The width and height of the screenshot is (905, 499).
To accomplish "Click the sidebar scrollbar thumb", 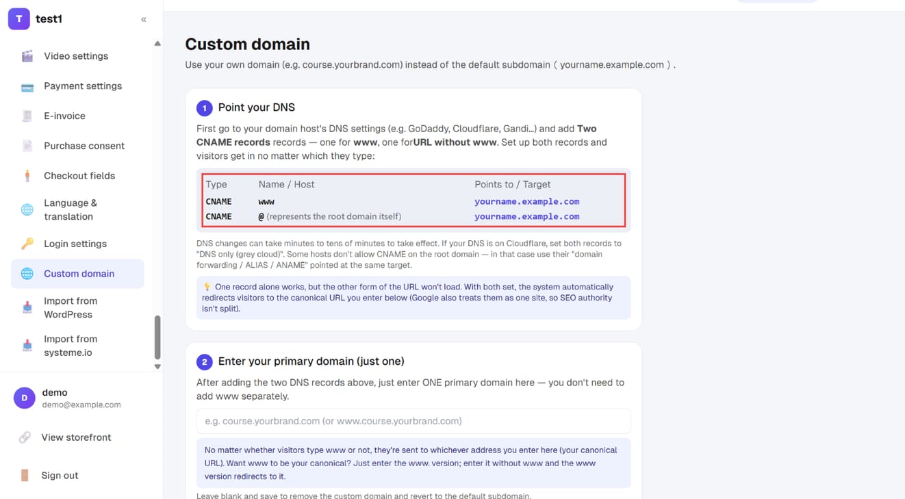I will (x=157, y=337).
